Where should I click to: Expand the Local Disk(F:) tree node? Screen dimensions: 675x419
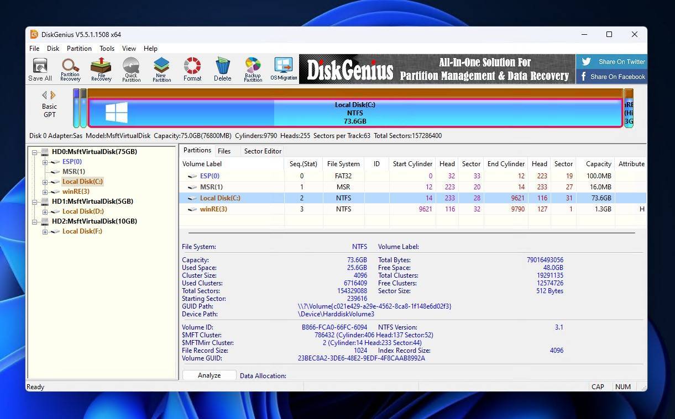coord(45,231)
